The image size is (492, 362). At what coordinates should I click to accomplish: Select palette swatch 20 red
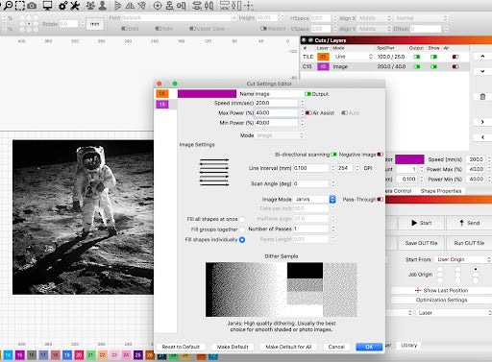(x=79, y=354)
